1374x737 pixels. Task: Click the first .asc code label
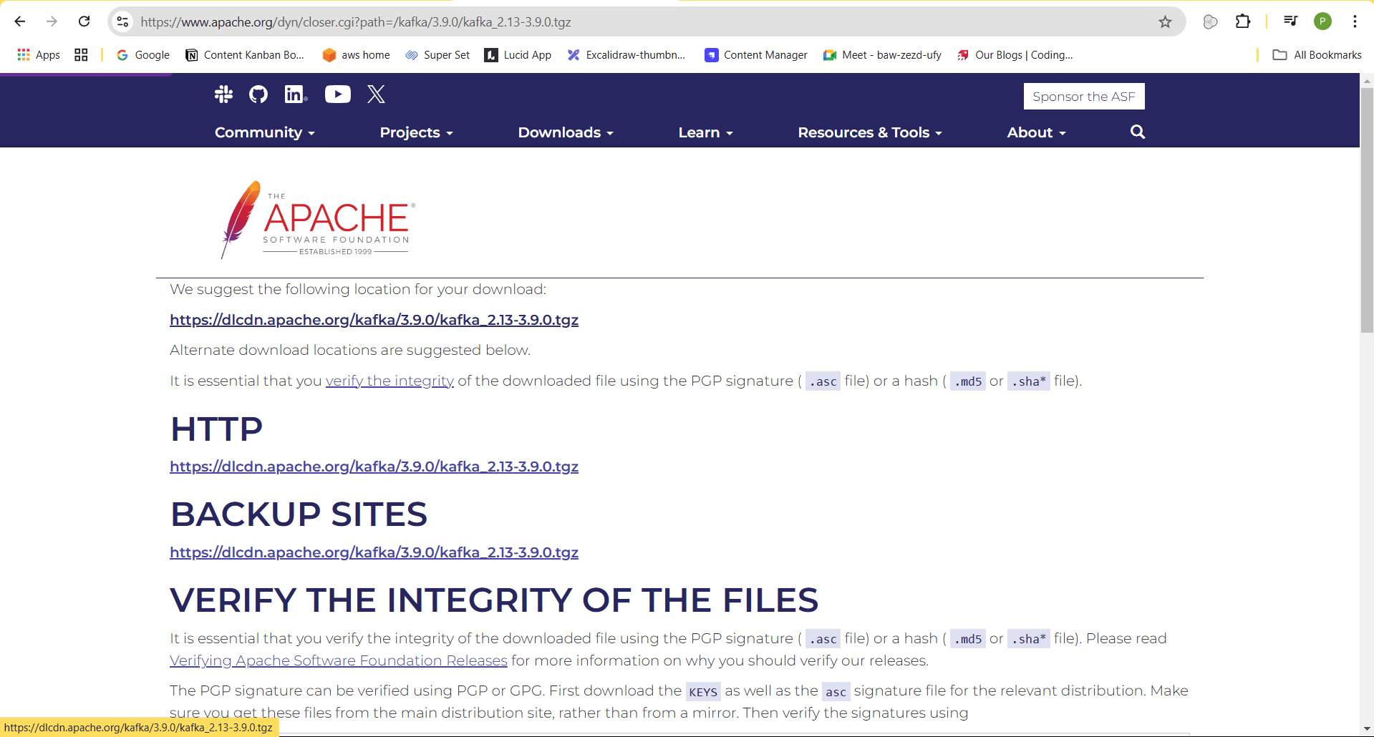pyautogui.click(x=823, y=381)
